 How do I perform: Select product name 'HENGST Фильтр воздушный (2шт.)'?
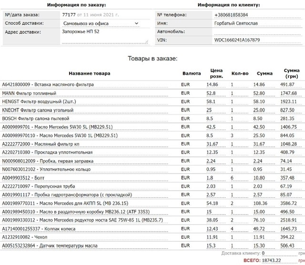[85, 102]
